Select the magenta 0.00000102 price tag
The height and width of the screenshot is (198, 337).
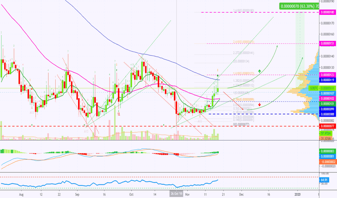click(328, 99)
